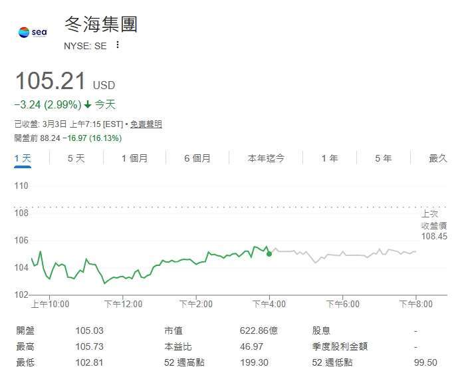Screen dimensions: 458x377
Task: Click the Sea company logo
Action: [x=33, y=31]
